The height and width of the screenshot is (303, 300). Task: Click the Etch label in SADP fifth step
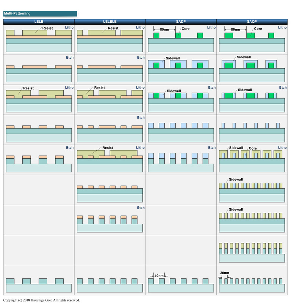coord(212,148)
